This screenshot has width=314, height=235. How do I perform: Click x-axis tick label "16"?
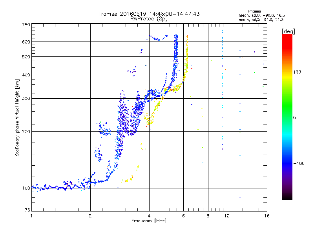click(x=267, y=216)
